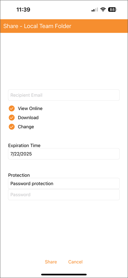Screen dimensions: 128x278
Task: Tap the Share - Local Team Folder header
Action: 37,26
